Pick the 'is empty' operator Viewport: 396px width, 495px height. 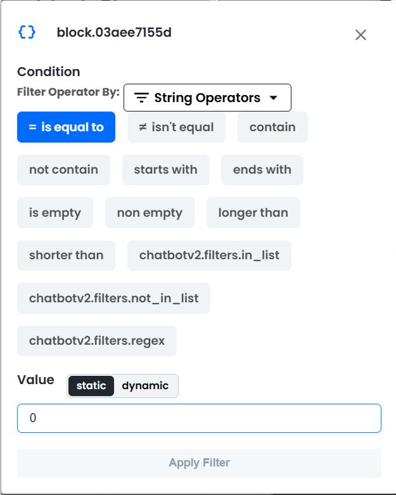55,212
